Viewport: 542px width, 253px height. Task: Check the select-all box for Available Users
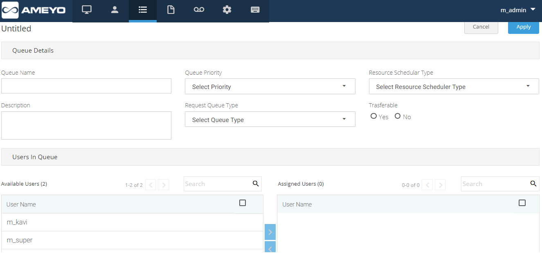243,203
